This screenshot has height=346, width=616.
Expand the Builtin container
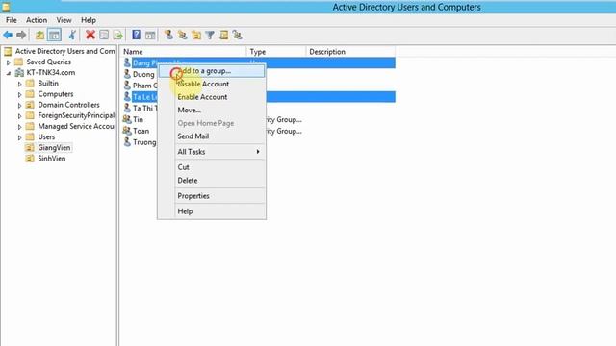19,84
